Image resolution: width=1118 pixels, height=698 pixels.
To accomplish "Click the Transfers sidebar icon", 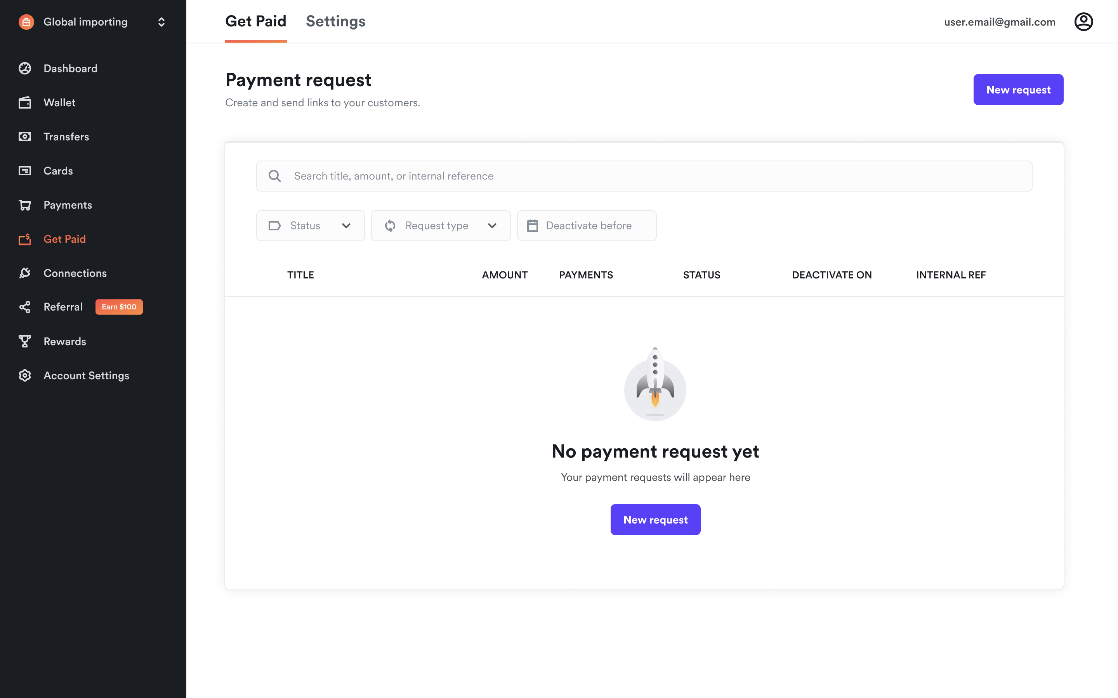I will pos(25,136).
